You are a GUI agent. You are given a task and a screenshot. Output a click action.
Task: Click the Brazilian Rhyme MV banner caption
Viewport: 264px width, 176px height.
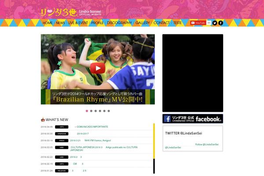98,97
